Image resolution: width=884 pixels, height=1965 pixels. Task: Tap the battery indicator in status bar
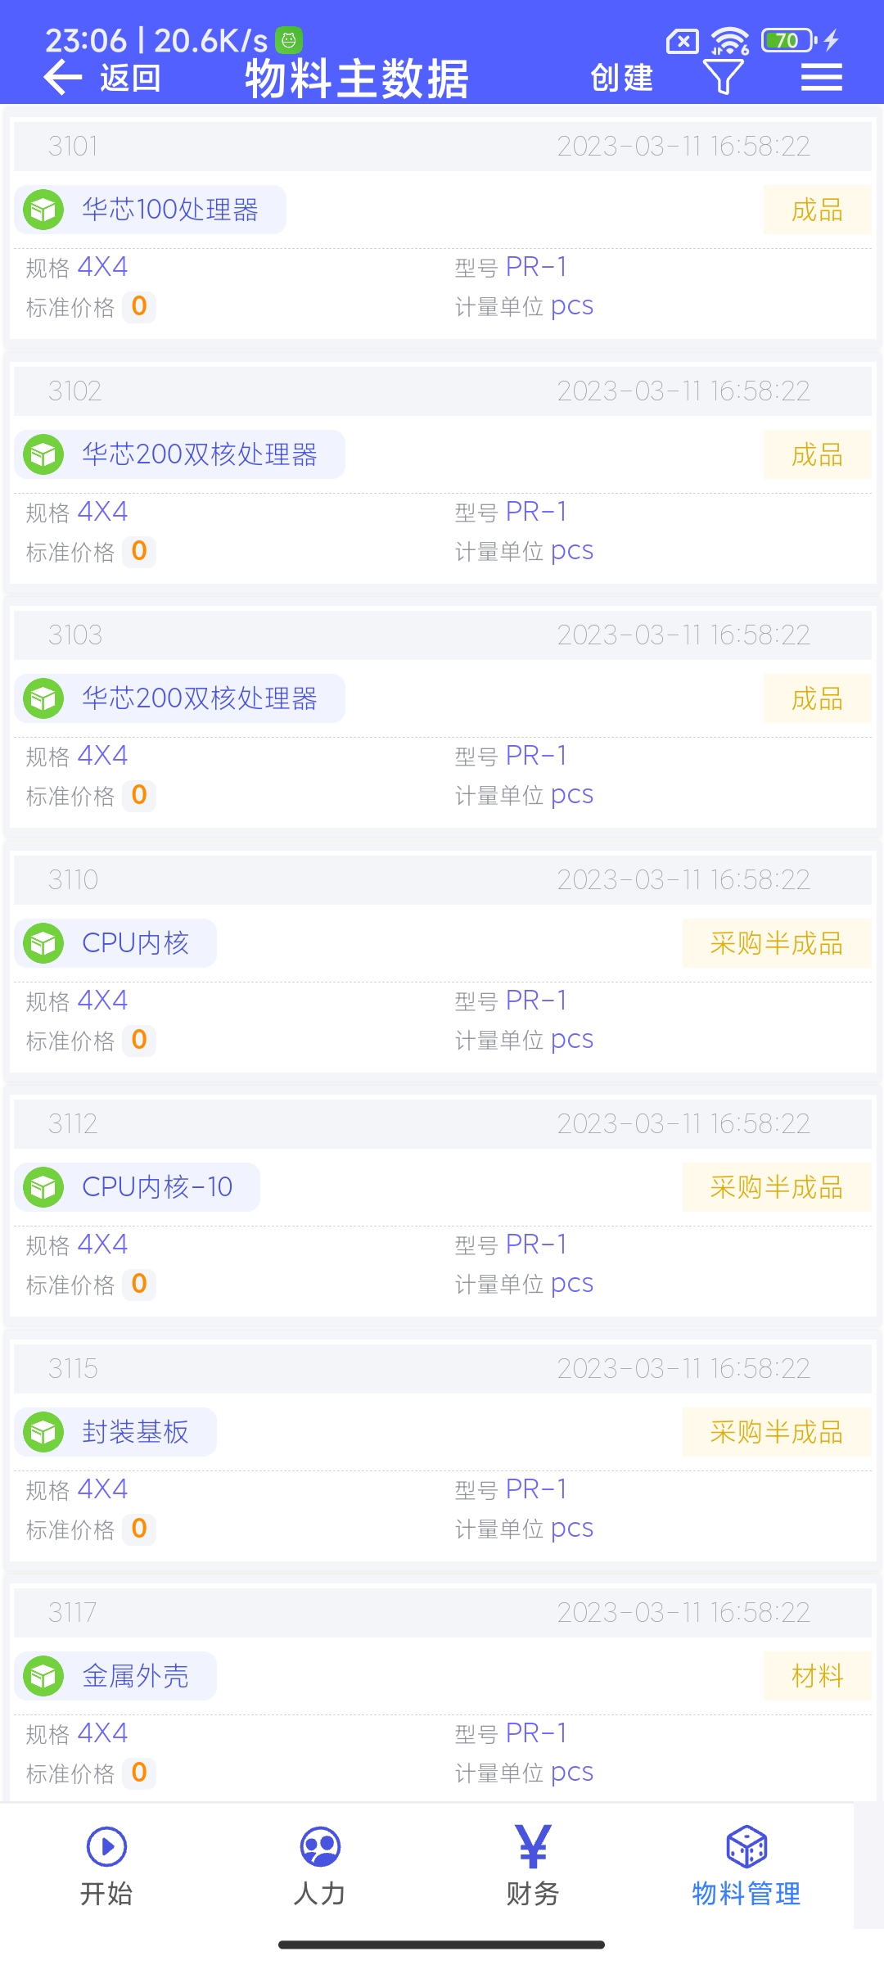tap(788, 40)
